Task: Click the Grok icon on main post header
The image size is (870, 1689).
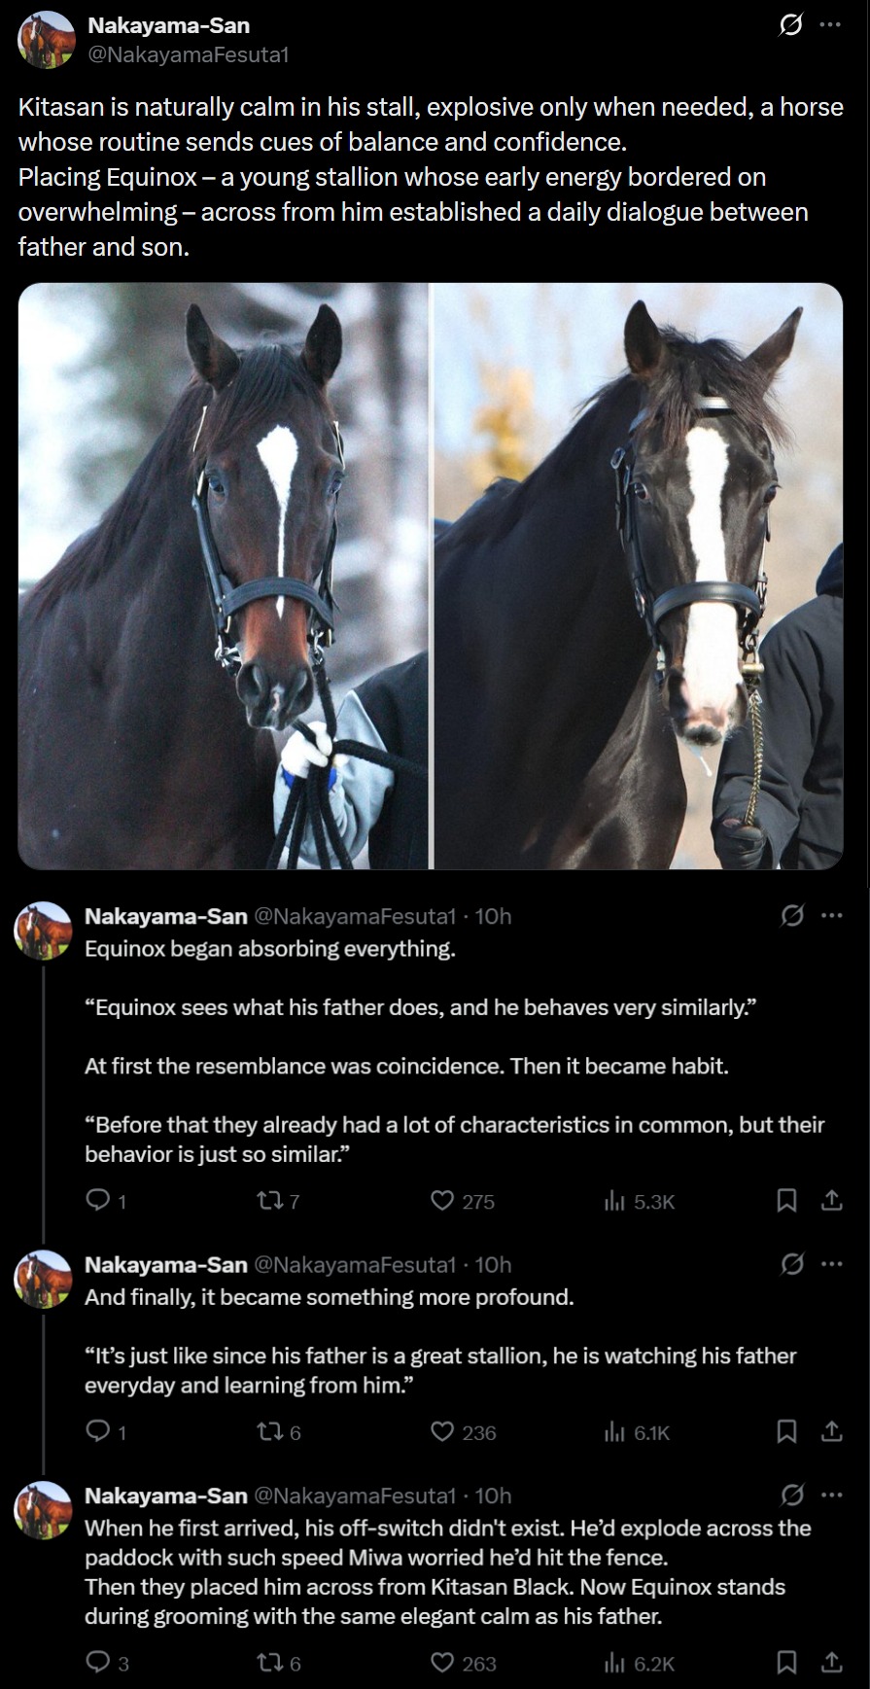Action: (x=791, y=26)
